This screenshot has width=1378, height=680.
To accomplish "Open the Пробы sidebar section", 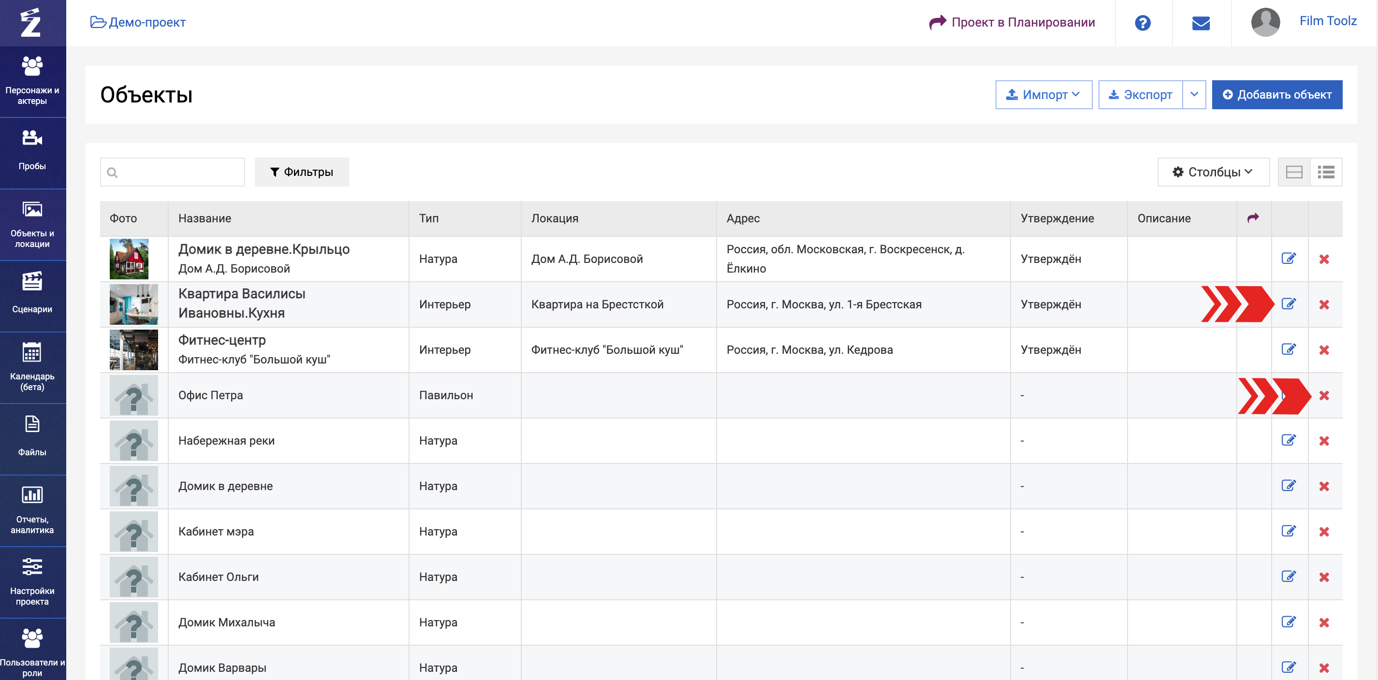I will [32, 153].
